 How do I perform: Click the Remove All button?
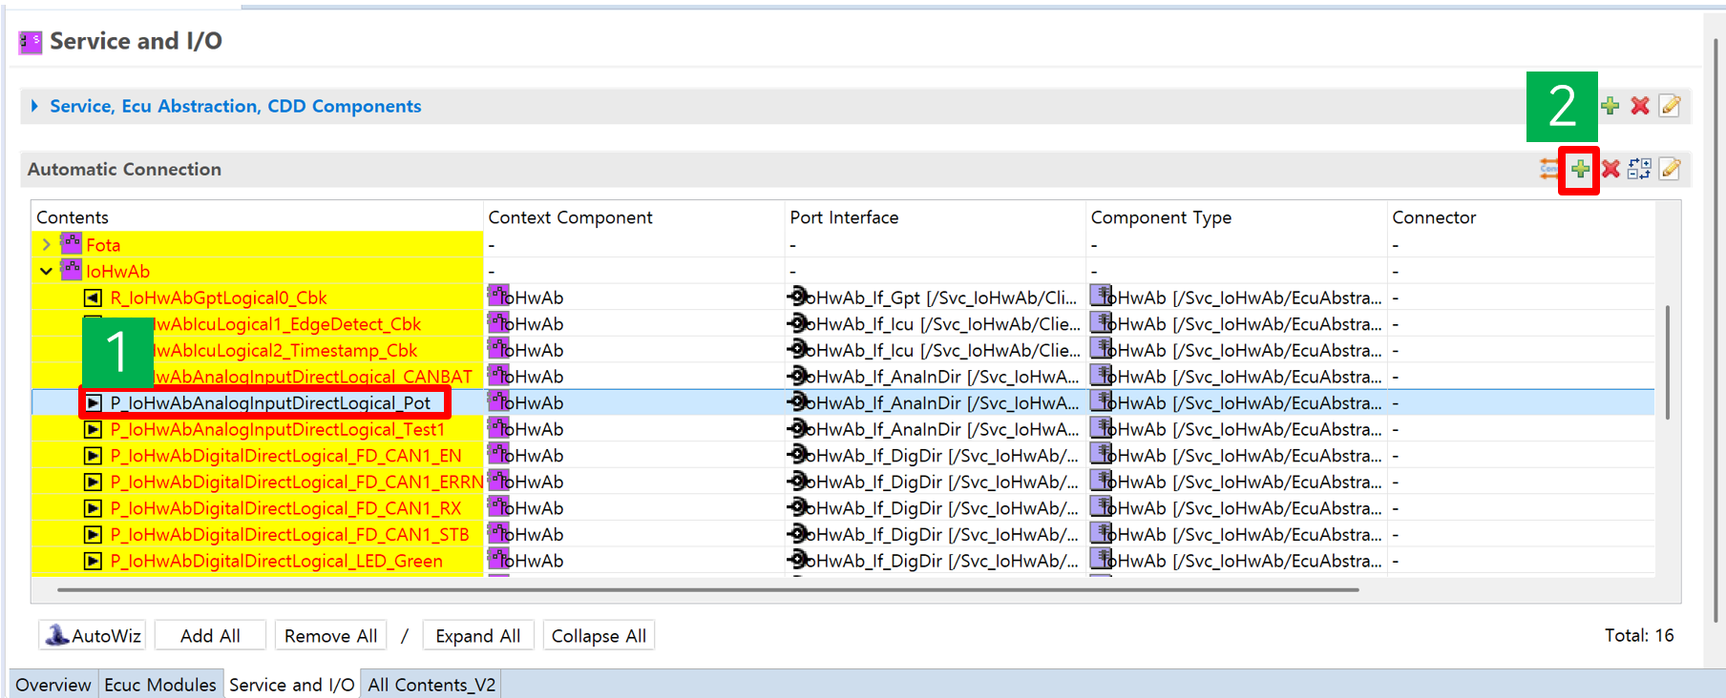coord(330,636)
